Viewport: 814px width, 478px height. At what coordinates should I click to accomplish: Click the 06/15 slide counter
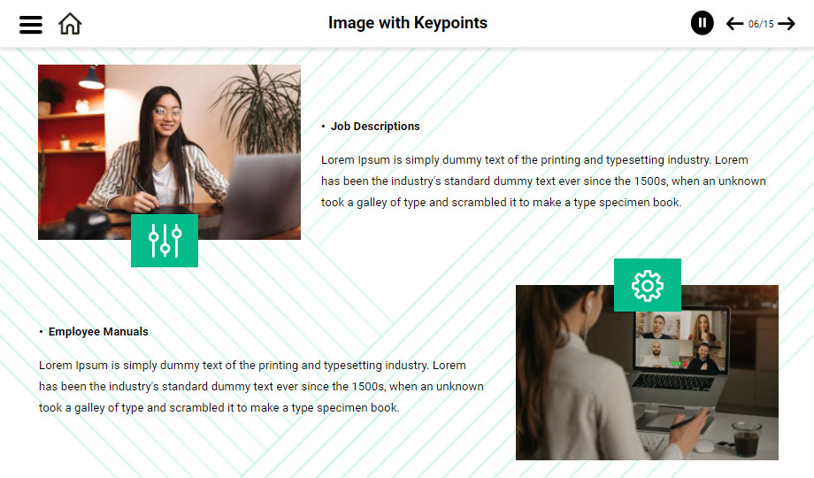(x=761, y=25)
